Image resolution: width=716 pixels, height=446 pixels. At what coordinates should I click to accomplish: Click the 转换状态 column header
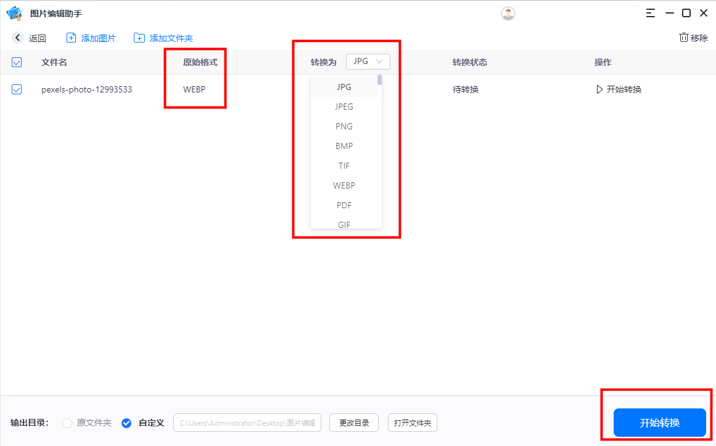coord(469,62)
